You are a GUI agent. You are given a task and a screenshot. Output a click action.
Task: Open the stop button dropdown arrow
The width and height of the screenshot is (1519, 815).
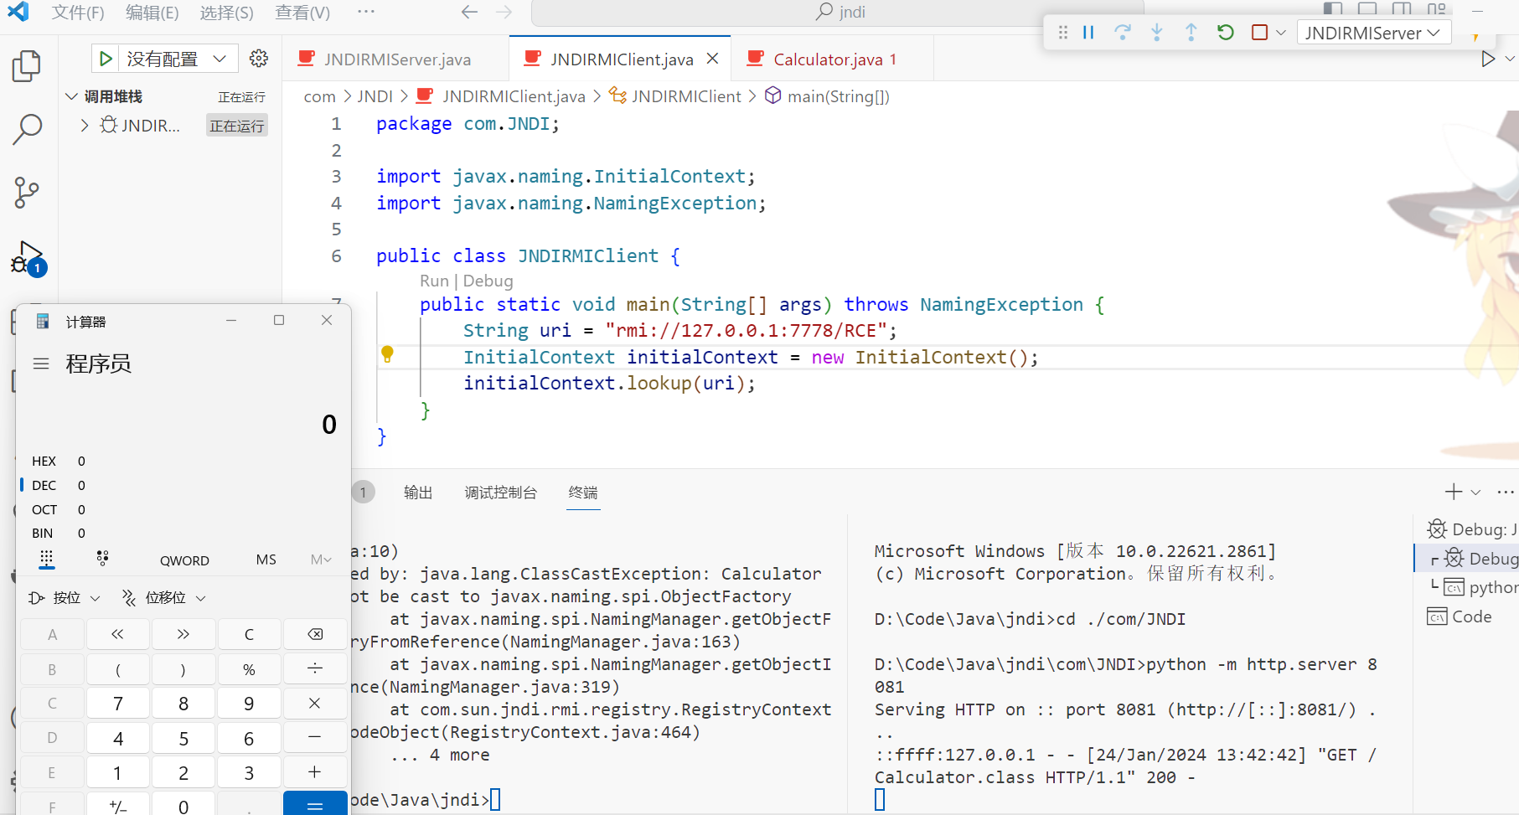coord(1280,33)
